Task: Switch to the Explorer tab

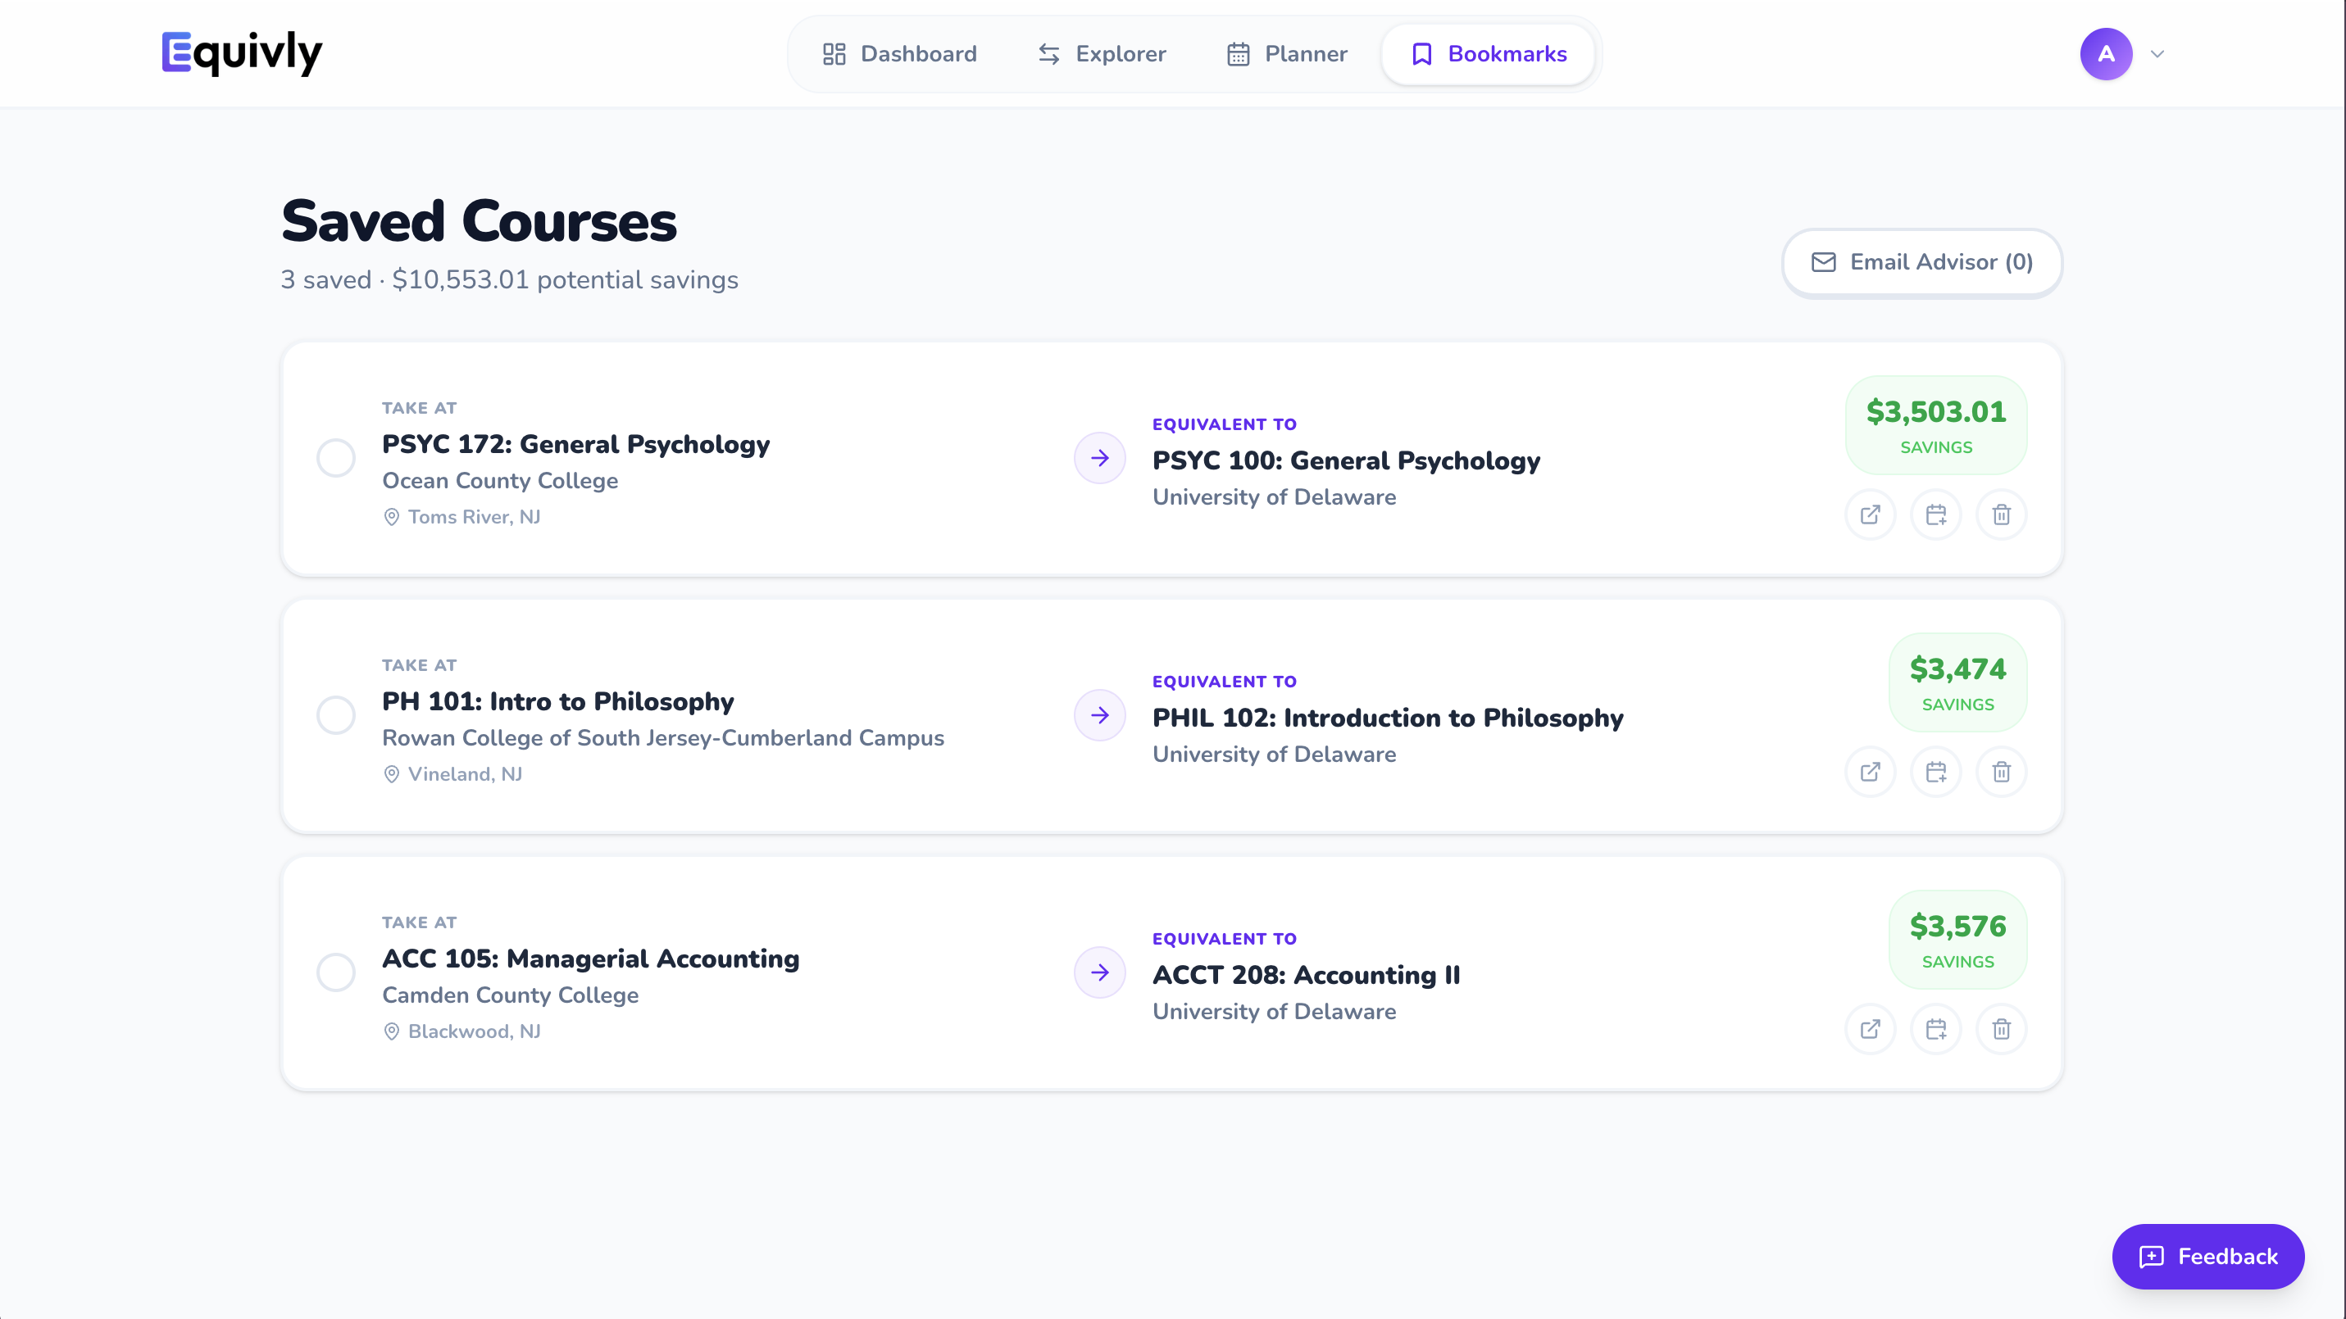Action: tap(1102, 54)
